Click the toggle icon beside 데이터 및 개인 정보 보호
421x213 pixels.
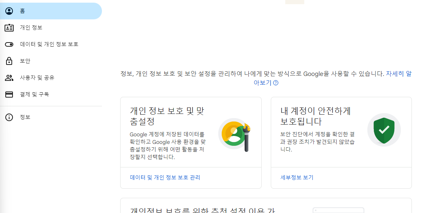9,44
